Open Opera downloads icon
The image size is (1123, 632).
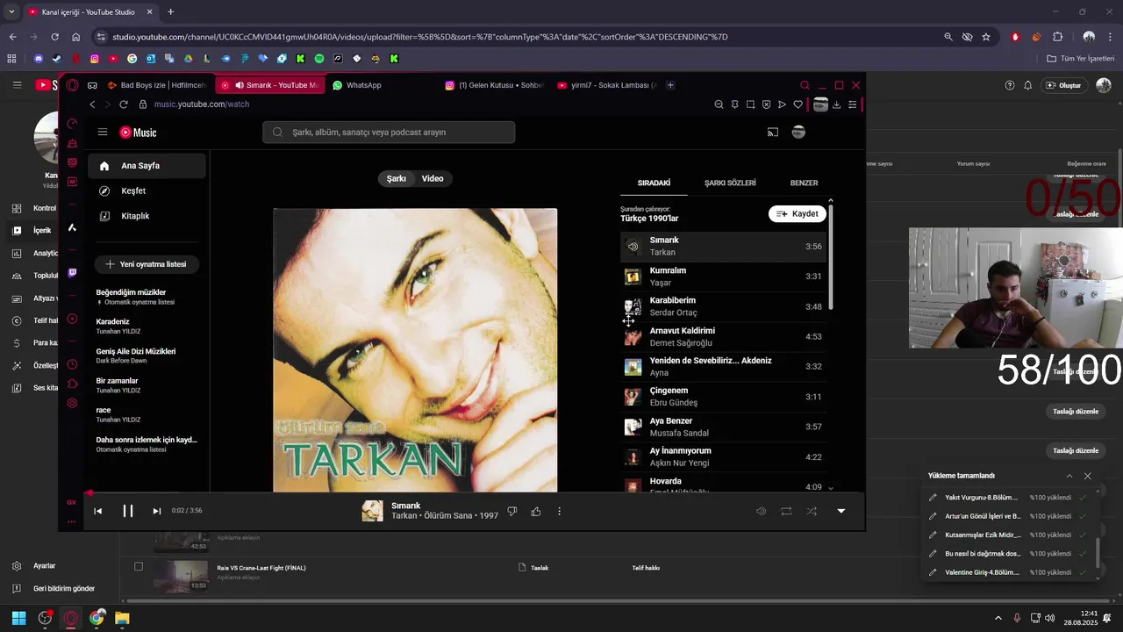(x=836, y=104)
